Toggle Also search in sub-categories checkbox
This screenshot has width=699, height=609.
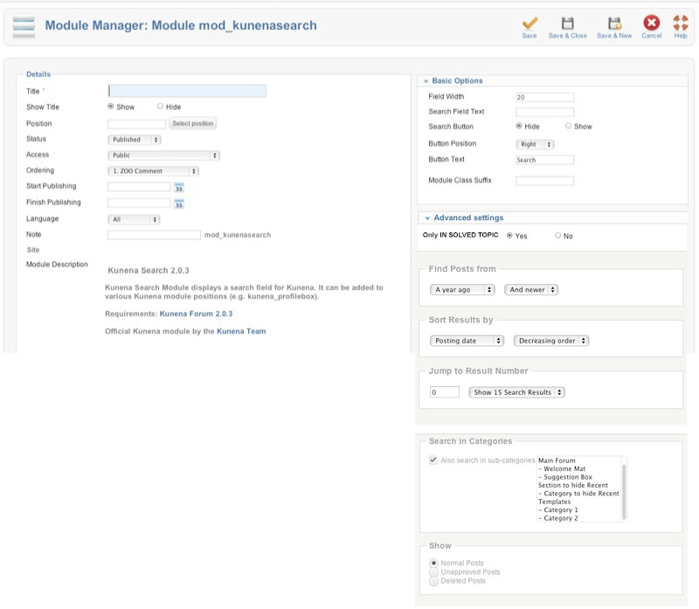[x=433, y=460]
